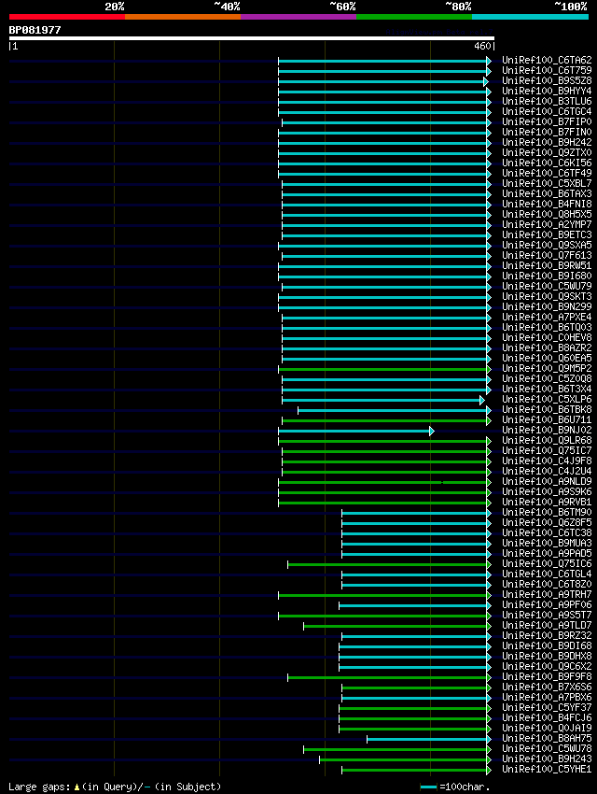This screenshot has width=597, height=794.
Task: Open UniRef100_B9HYY4 alignment entry
Action: click(547, 92)
